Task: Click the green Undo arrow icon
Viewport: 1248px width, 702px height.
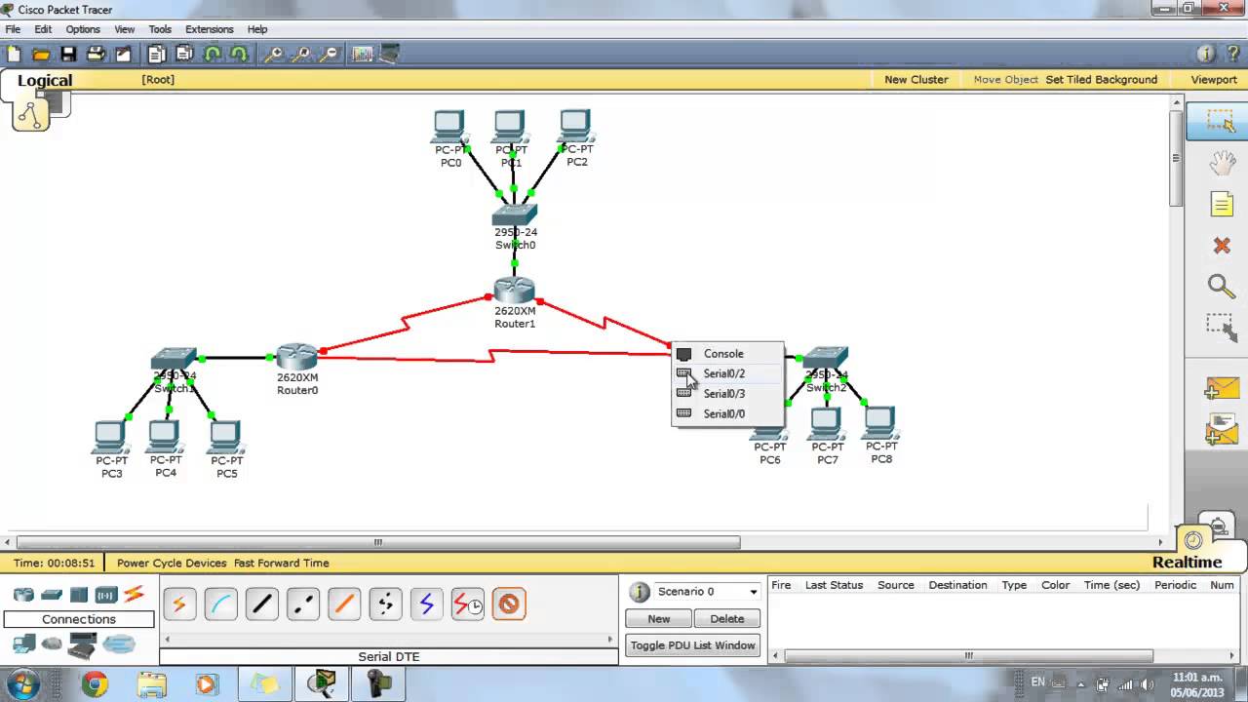Action: click(212, 54)
